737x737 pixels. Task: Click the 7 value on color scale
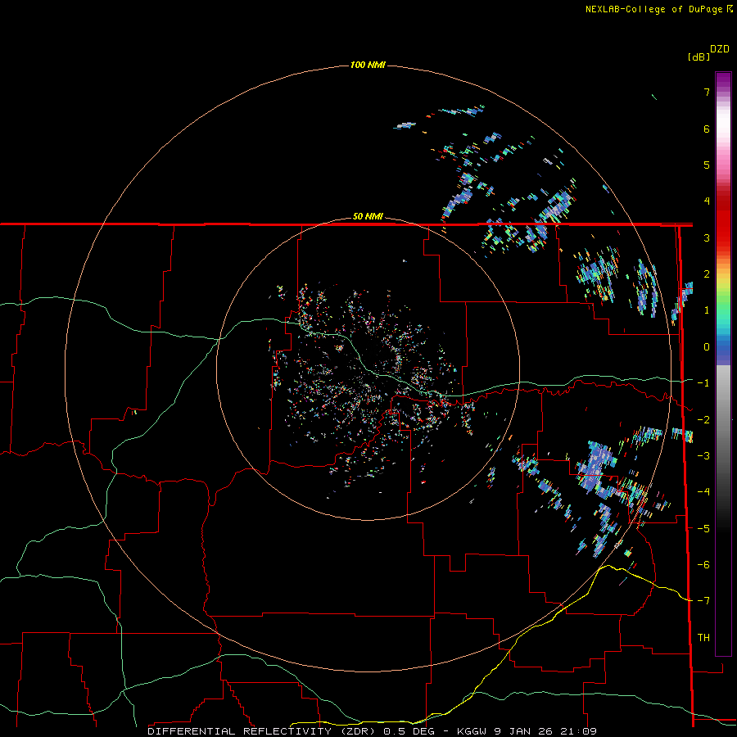coord(707,92)
